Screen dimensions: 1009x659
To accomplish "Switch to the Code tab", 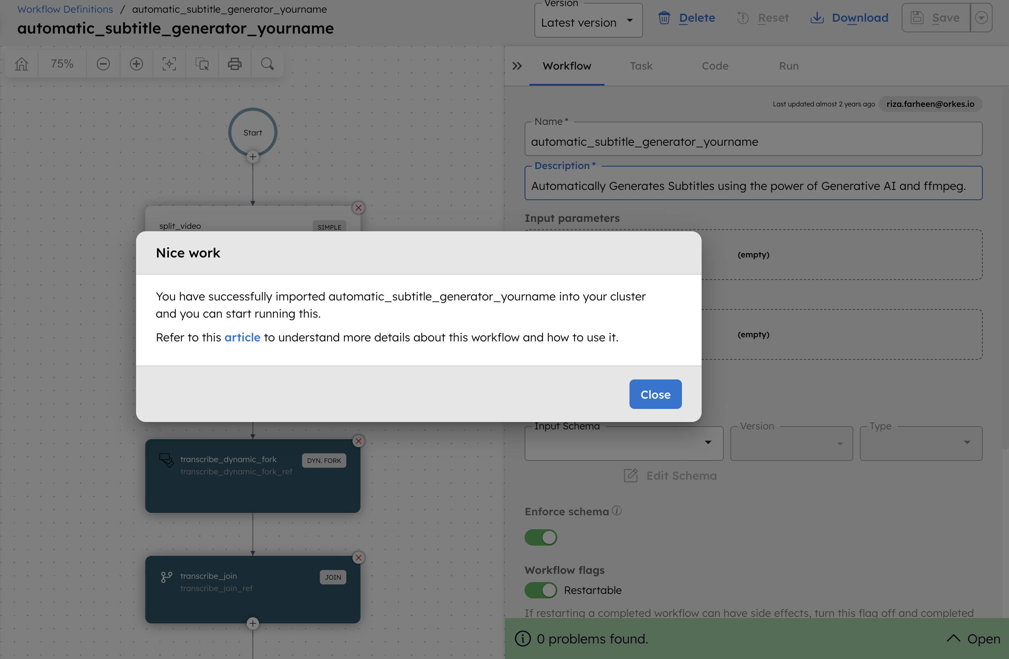I will 715,66.
